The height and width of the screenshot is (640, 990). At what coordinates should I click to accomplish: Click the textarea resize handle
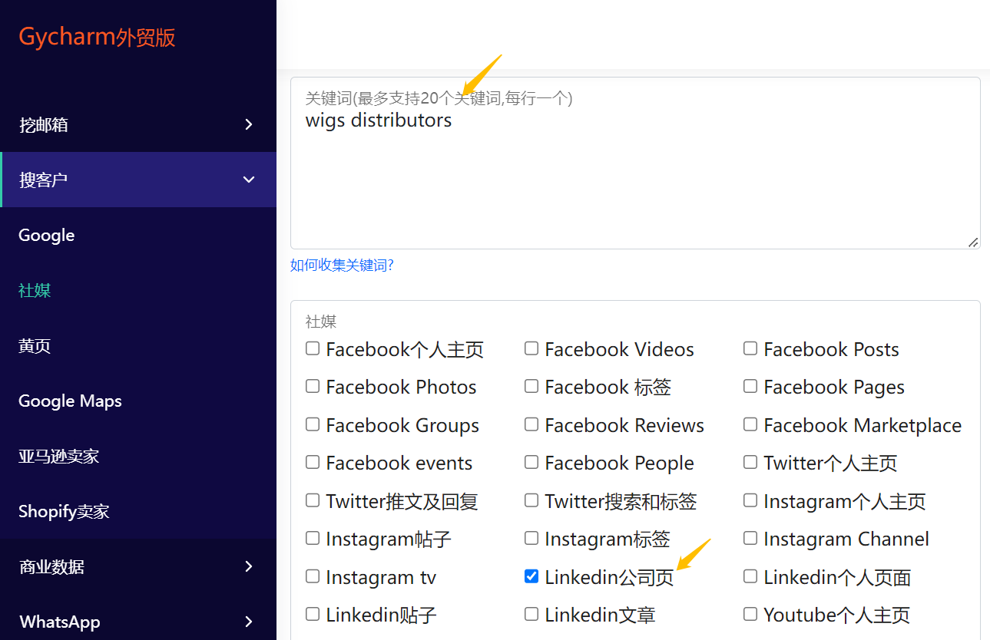[973, 242]
